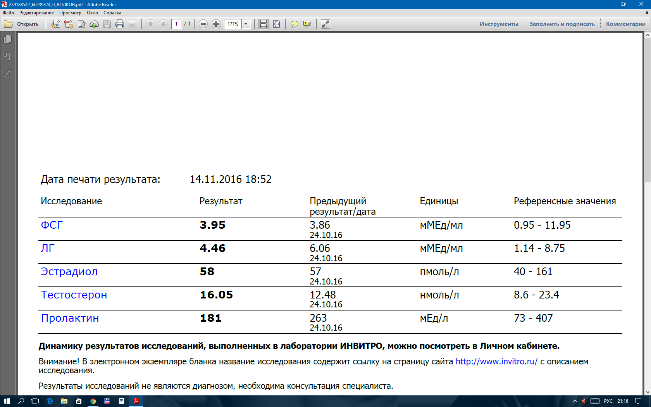651x407 pixels.
Task: Toggle fit-to-width scrolling mode
Action: [263, 24]
